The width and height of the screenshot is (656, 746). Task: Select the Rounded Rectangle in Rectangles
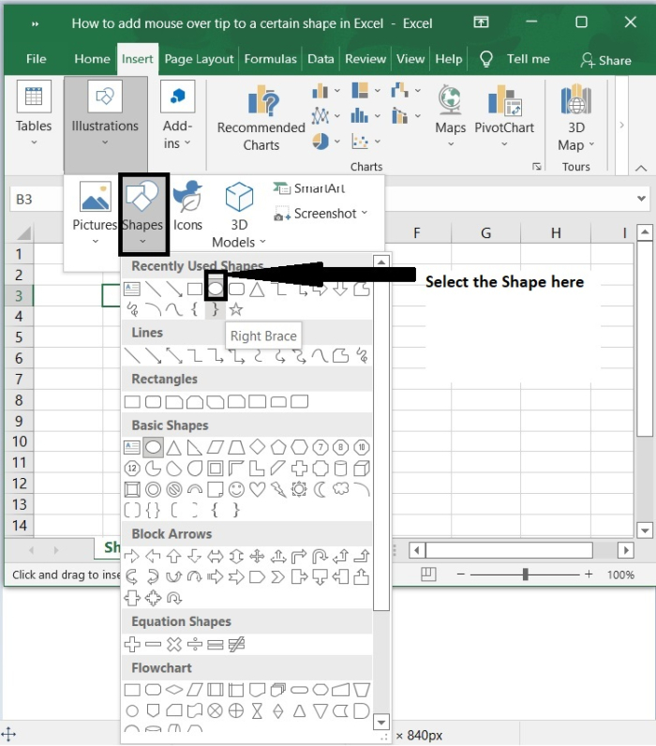tap(153, 402)
